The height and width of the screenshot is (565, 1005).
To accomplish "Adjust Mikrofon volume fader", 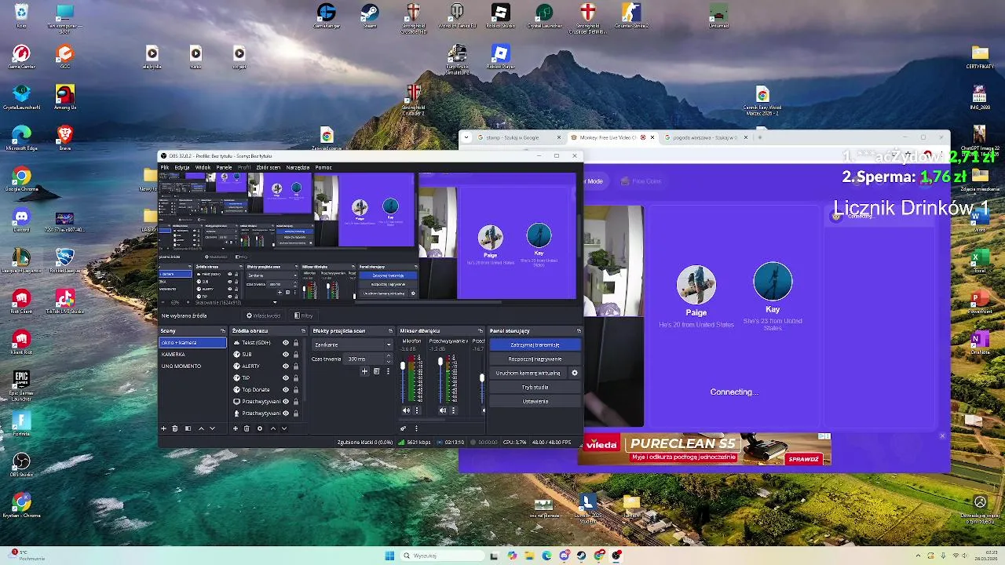I will (403, 366).
